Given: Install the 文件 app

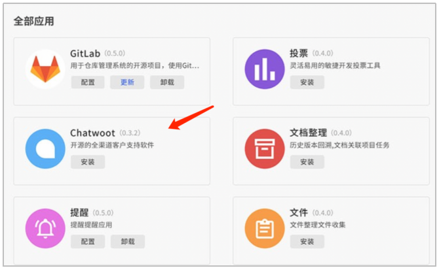Looking at the screenshot, I should pyautogui.click(x=307, y=241).
